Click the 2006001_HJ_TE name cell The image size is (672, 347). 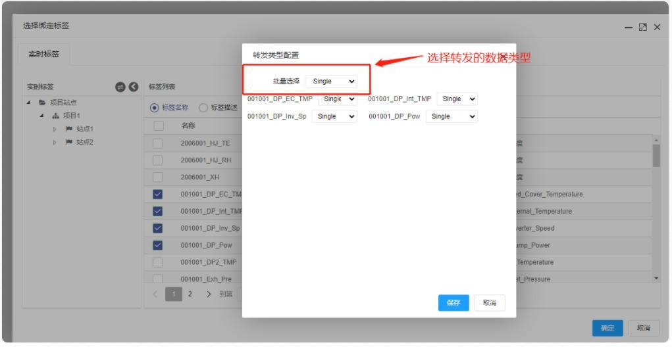(x=205, y=143)
